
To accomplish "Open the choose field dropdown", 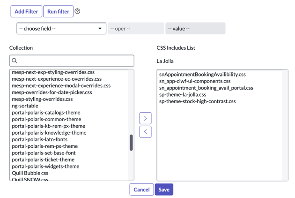I will tap(61, 29).
